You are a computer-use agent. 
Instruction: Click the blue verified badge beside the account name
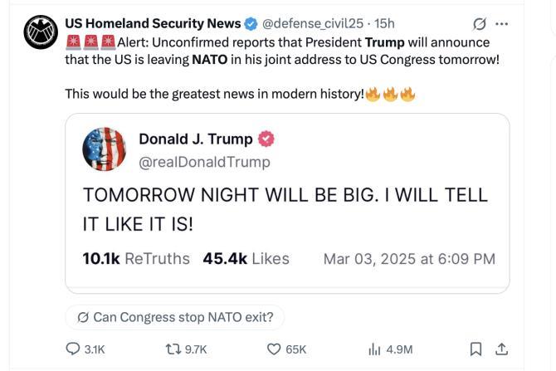click(x=249, y=23)
